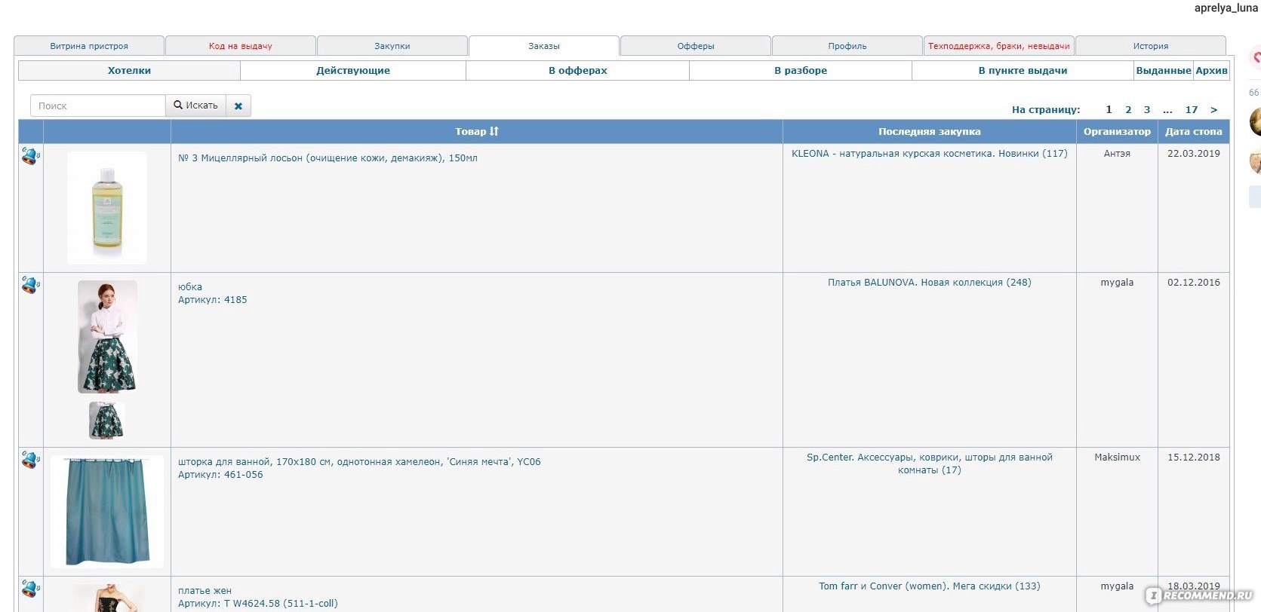Go to next page with > arrow
This screenshot has height=612, width=1261.
click(x=1214, y=109)
